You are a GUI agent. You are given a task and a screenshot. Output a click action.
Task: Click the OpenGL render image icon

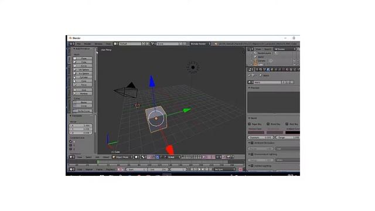(x=229, y=157)
